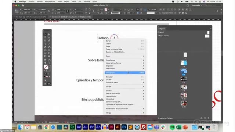Click the black stroke style swatch in control bar

coord(115,13)
